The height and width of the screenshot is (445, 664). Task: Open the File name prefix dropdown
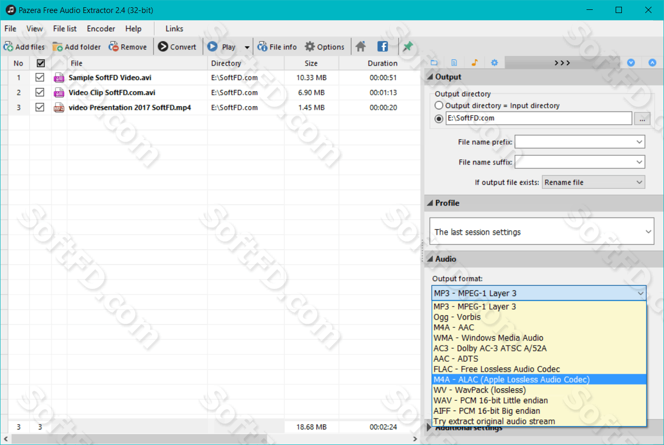[639, 142]
